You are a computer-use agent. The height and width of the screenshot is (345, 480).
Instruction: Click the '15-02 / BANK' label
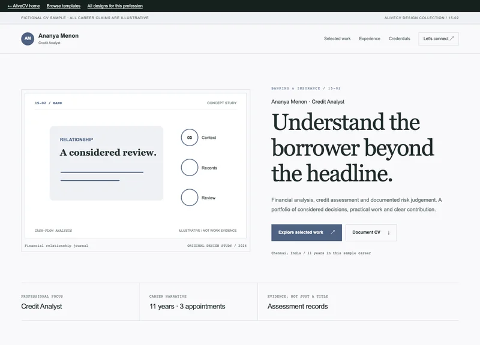point(49,103)
